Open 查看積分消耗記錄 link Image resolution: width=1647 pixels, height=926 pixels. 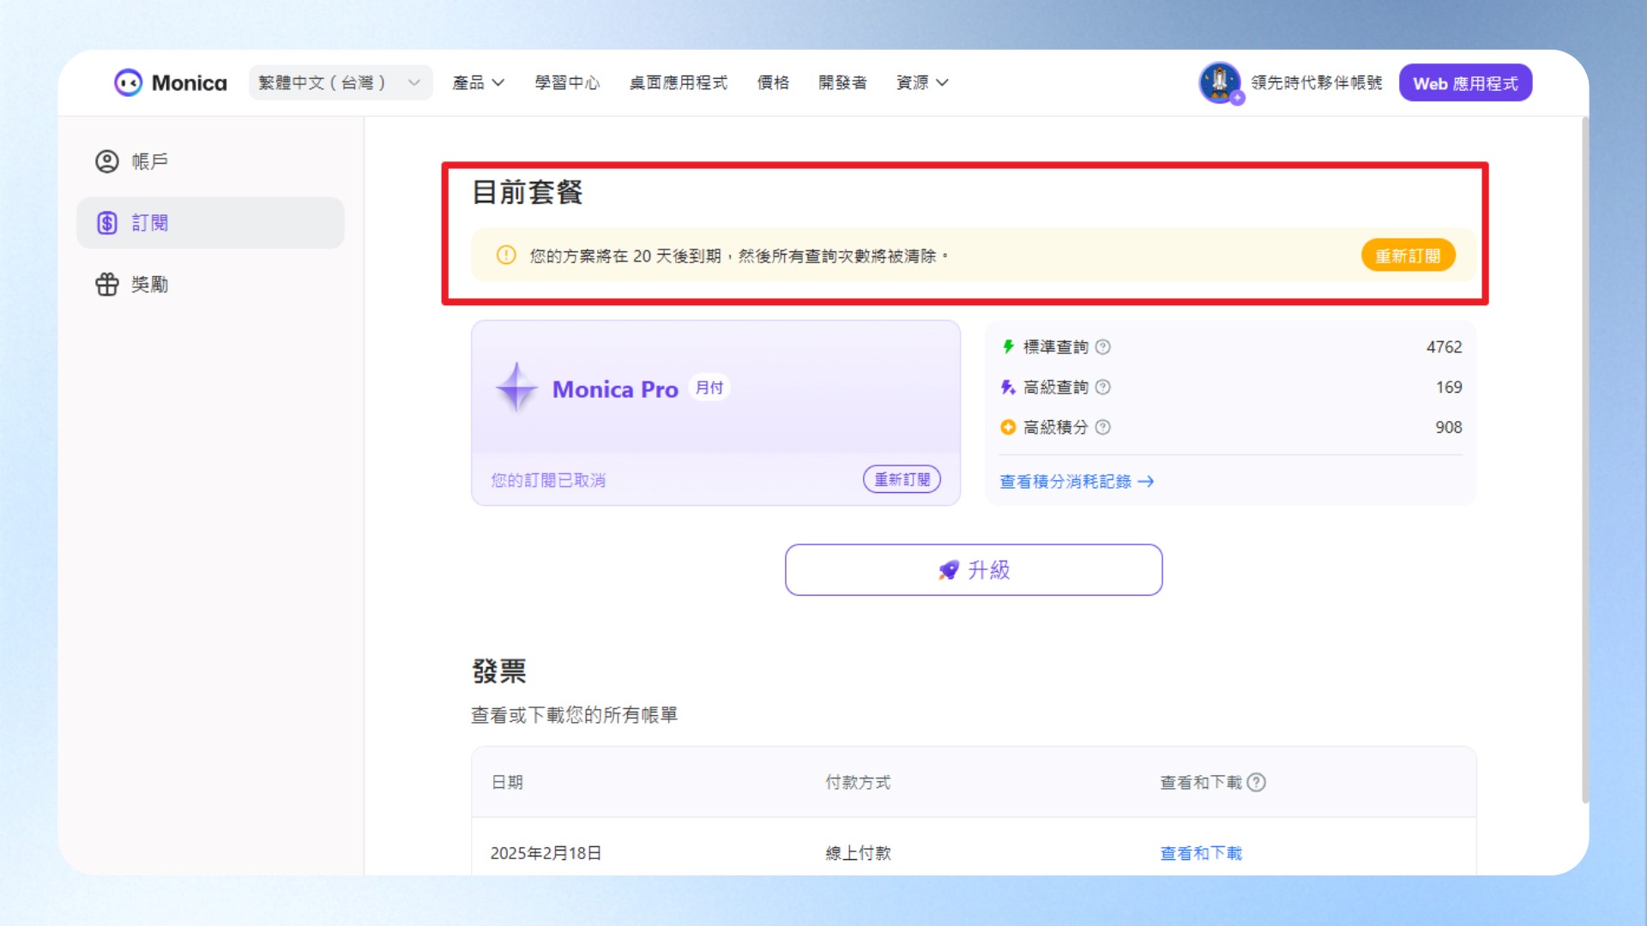point(1077,482)
